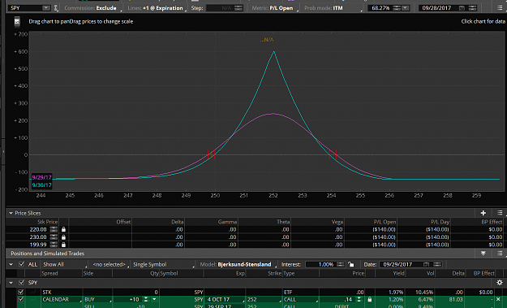Screen dimensions: 507x308
Task: Open the Commission: Exclude dropdown
Action: click(92, 8)
